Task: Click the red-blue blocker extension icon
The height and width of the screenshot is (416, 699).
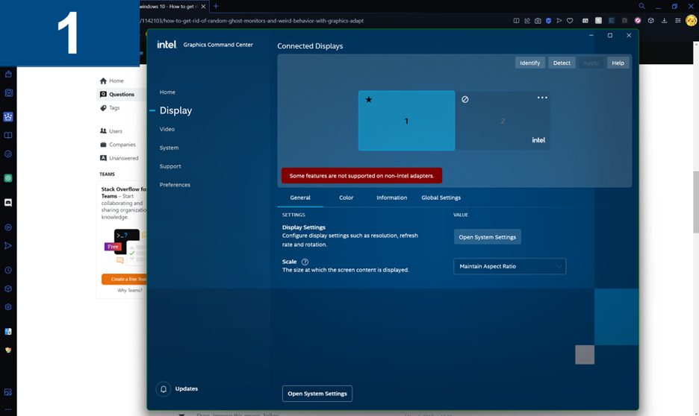Action: (x=638, y=20)
